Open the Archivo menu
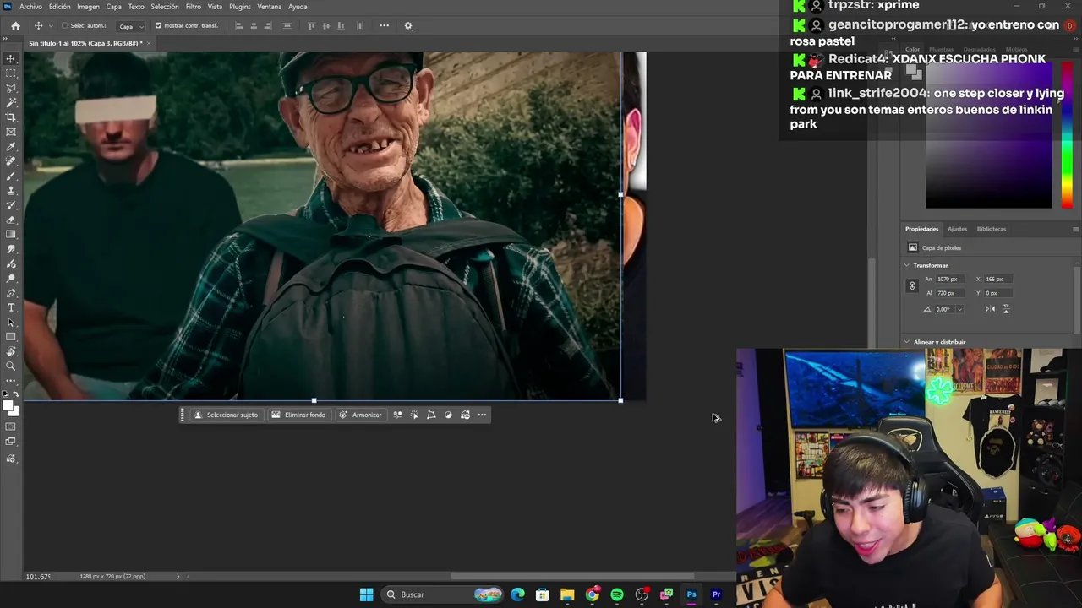 pos(30,7)
